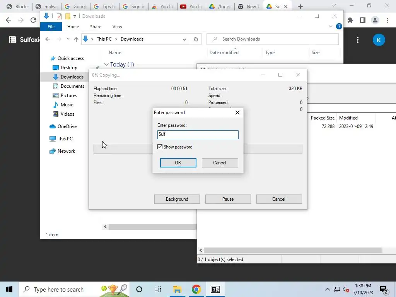Select Videos in navigation pane
Screen dimensions: 396x297
pyautogui.click(x=67, y=114)
